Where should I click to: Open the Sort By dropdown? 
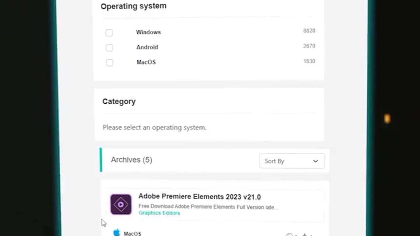pos(292,161)
